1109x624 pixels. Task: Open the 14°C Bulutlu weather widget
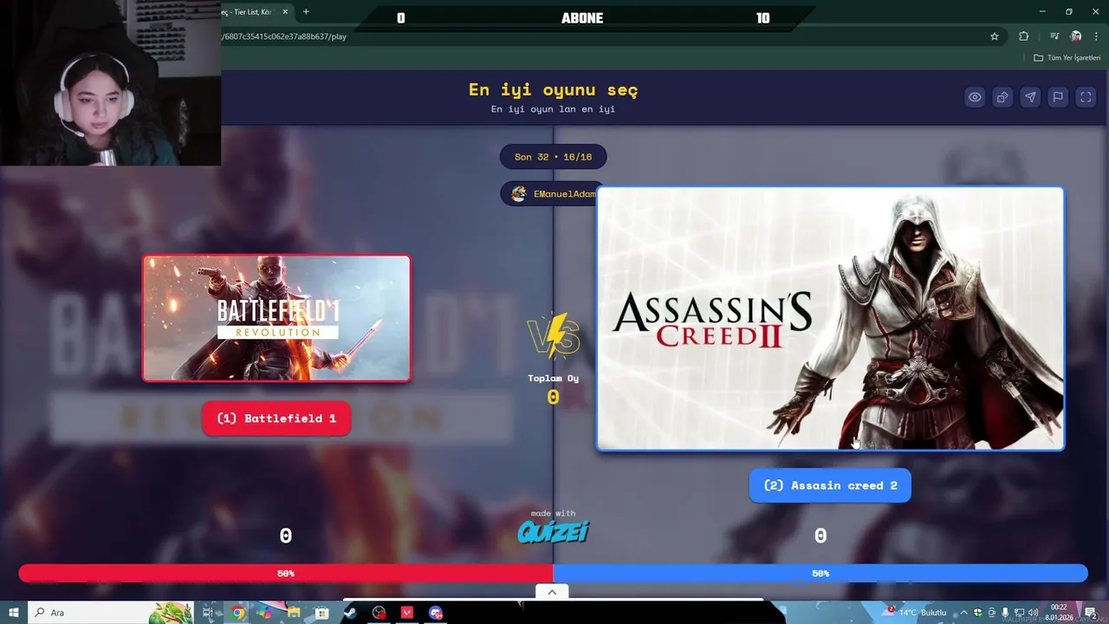click(918, 613)
